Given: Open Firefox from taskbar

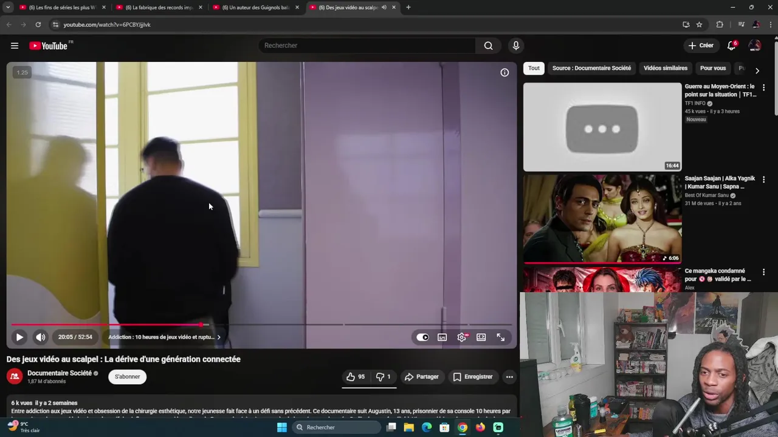Looking at the screenshot, I should [x=480, y=427].
